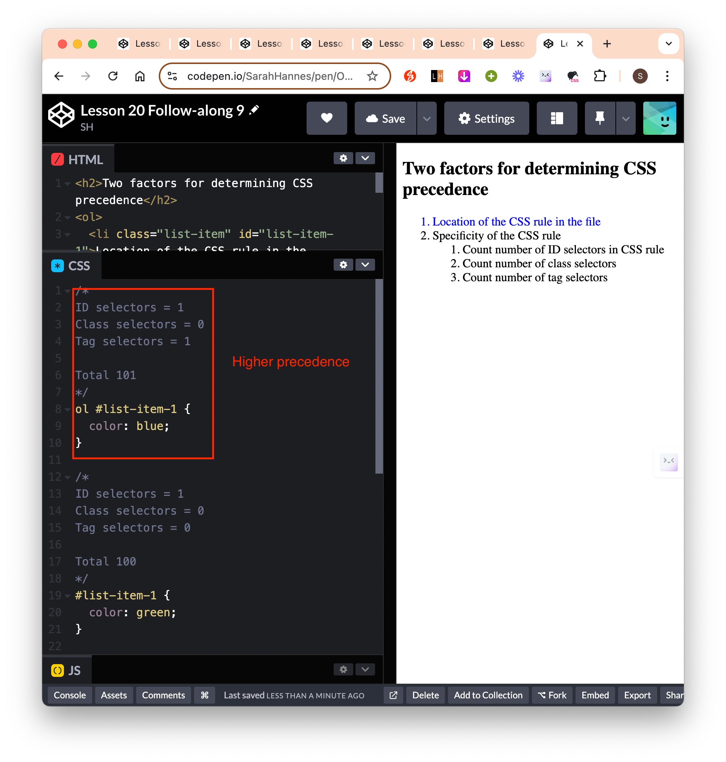Image resolution: width=726 pixels, height=762 pixels.
Task: Collapse fold arrow at CSS line 12
Action: tap(68, 477)
